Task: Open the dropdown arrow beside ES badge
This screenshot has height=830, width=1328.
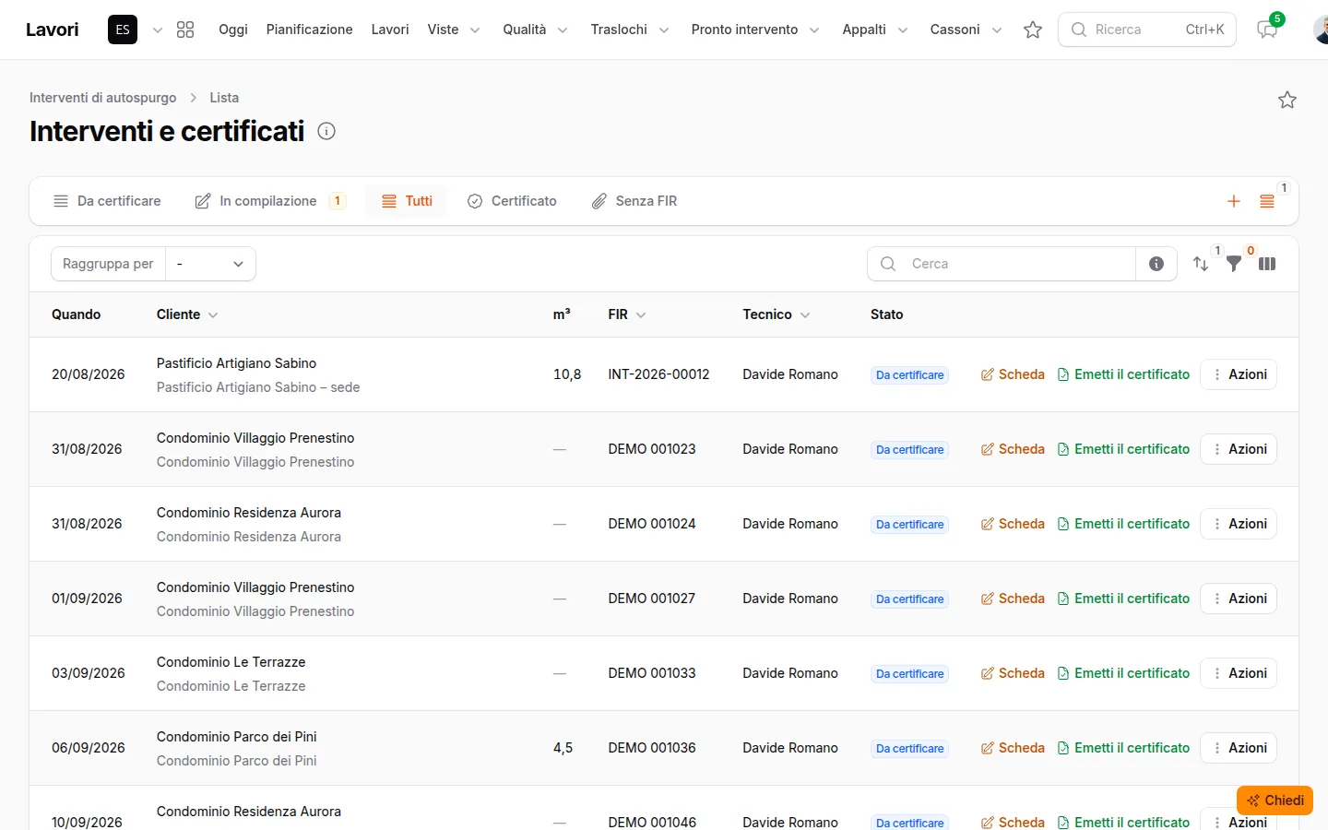Action: tap(158, 30)
